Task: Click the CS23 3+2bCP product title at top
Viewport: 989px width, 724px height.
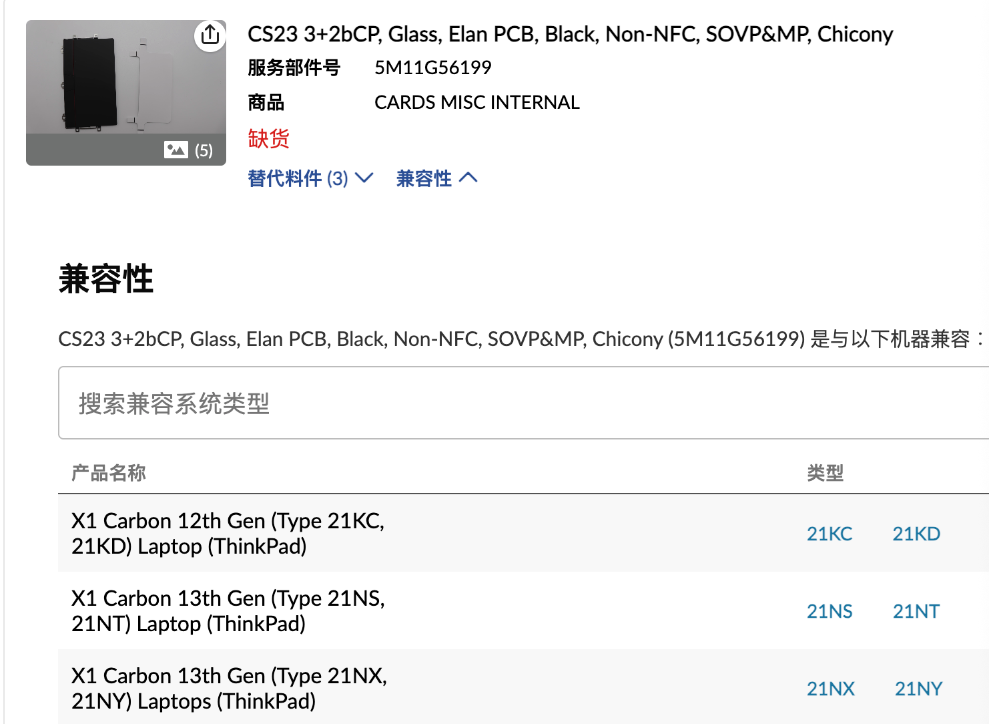Action: tap(570, 34)
